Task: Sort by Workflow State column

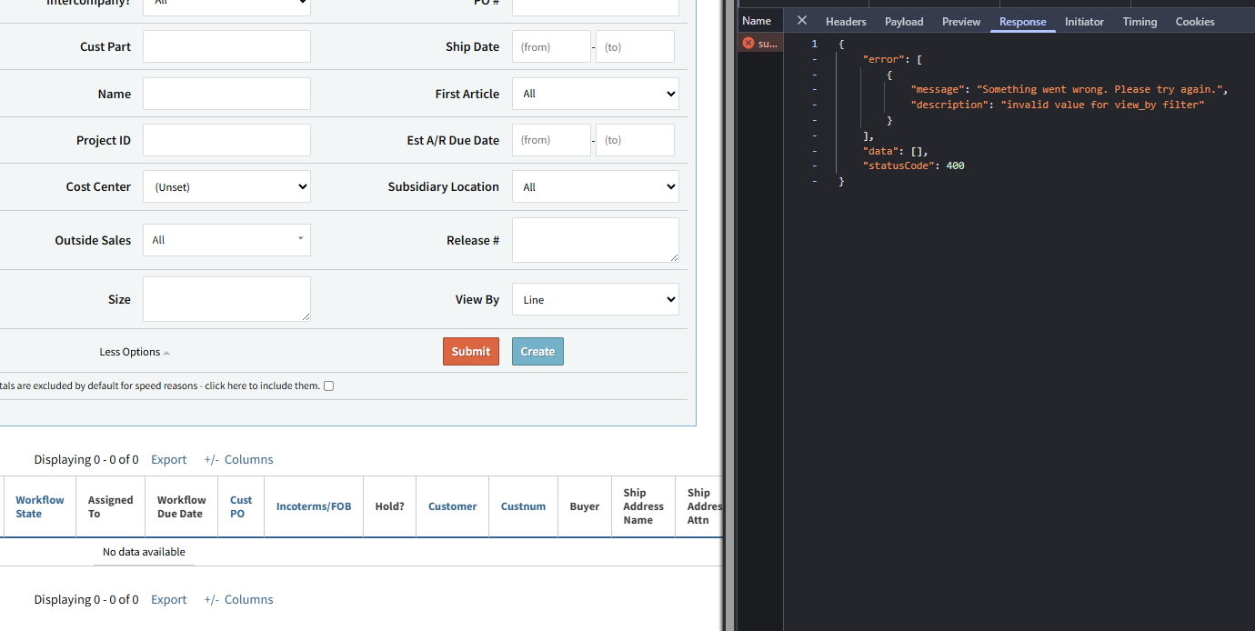Action: click(40, 506)
